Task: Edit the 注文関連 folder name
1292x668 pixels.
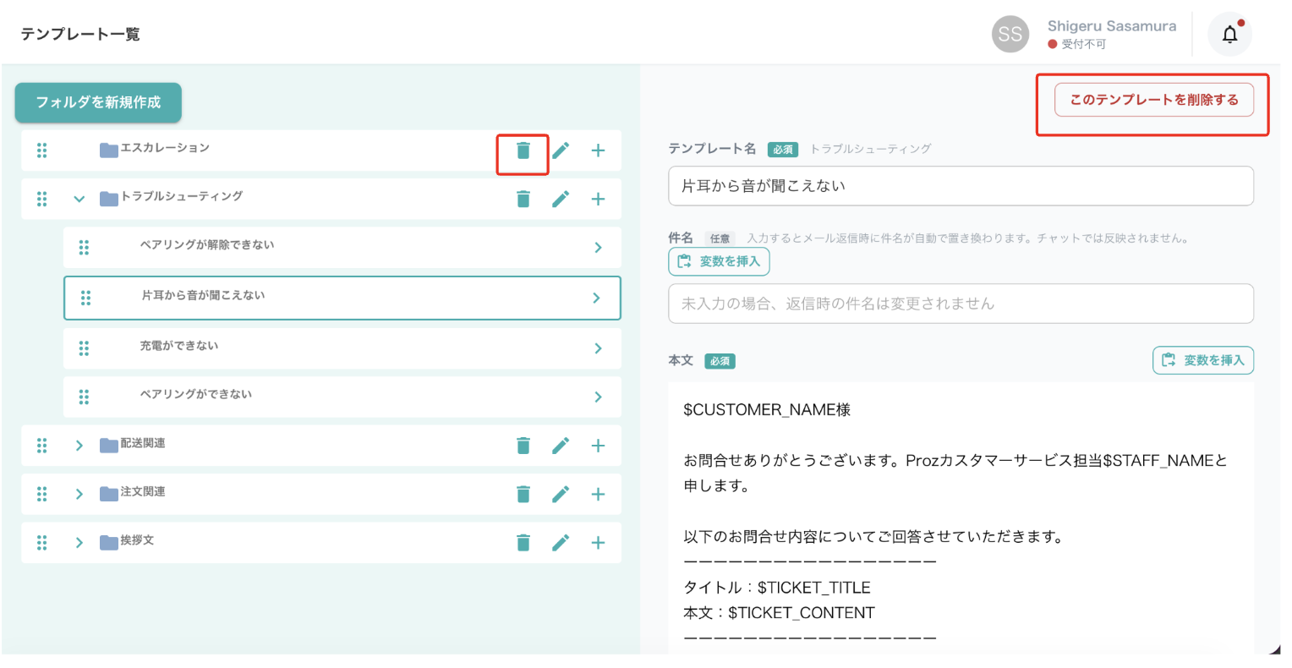Action: click(561, 494)
